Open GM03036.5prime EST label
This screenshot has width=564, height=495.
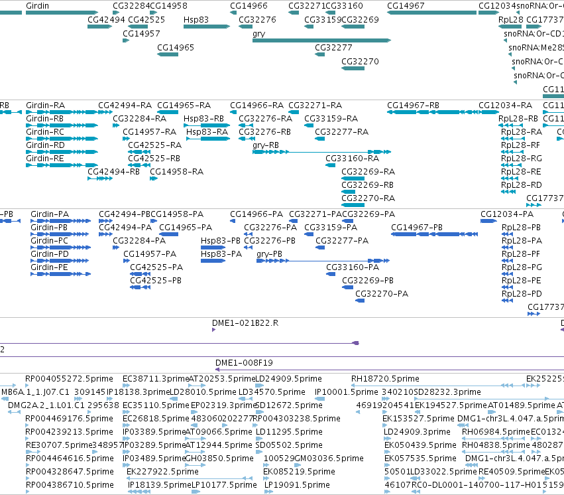[329, 459]
